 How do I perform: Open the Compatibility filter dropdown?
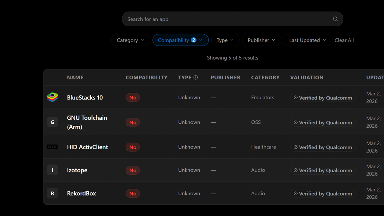click(x=180, y=40)
